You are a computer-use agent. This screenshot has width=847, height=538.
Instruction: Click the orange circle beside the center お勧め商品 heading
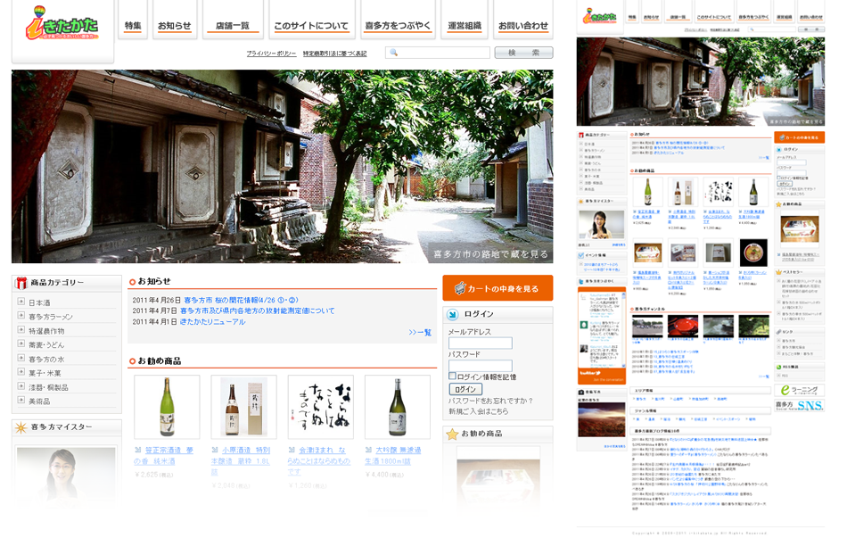[132, 361]
